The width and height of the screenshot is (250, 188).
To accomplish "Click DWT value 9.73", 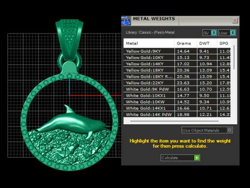I will tap(204, 57).
